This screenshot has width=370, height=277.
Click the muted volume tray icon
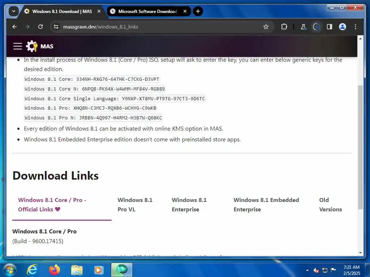coord(316,270)
